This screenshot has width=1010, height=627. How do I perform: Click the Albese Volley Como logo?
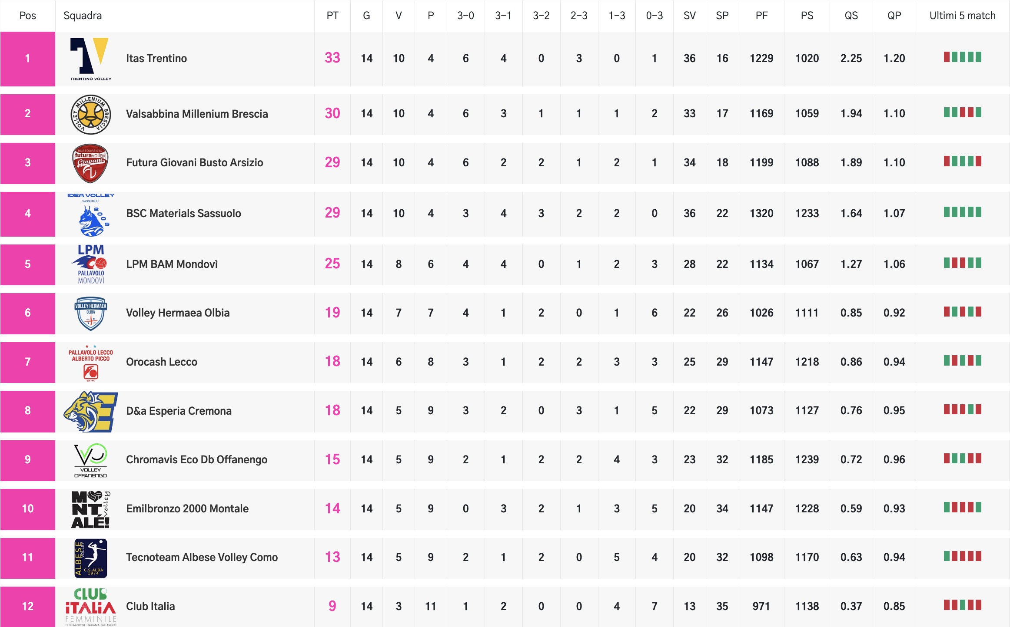(x=90, y=558)
